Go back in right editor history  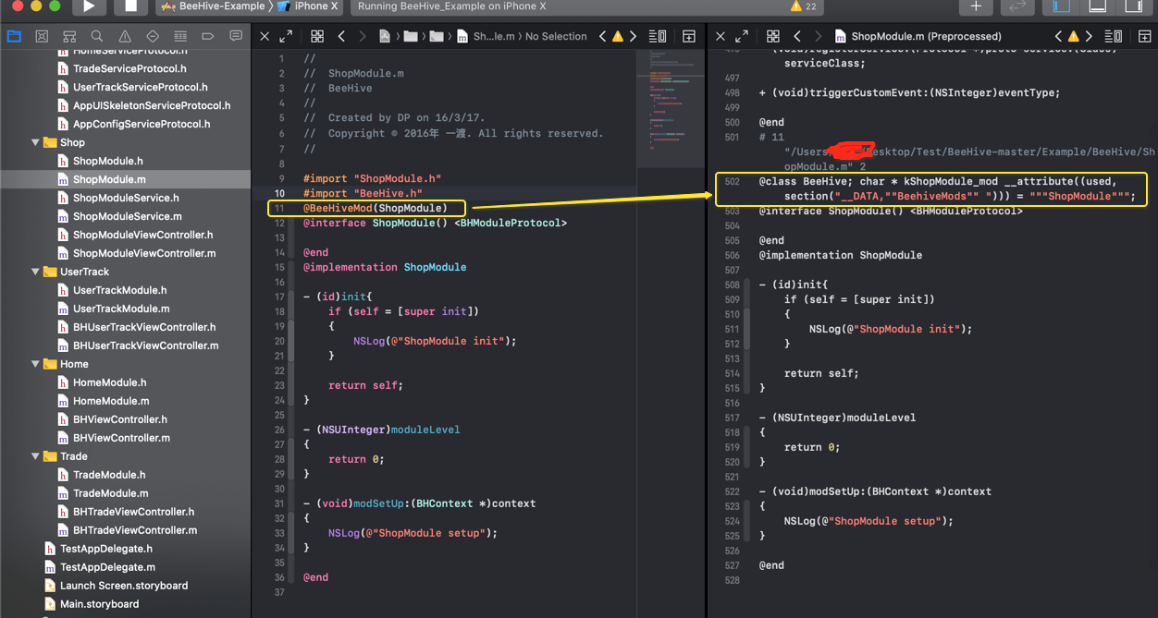(x=797, y=37)
